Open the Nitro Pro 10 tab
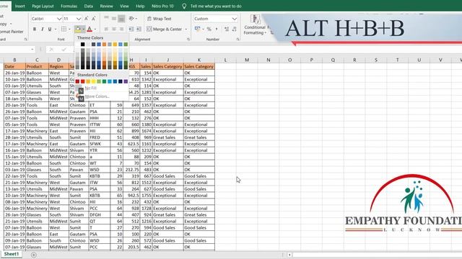The image size is (462, 259). coord(162,6)
